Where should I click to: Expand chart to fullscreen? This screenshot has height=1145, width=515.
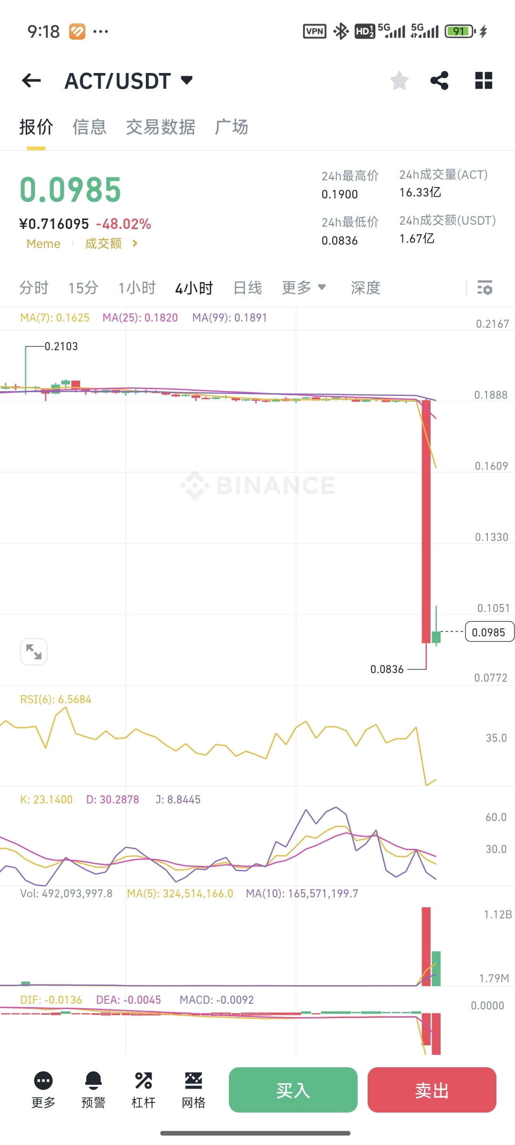34,652
